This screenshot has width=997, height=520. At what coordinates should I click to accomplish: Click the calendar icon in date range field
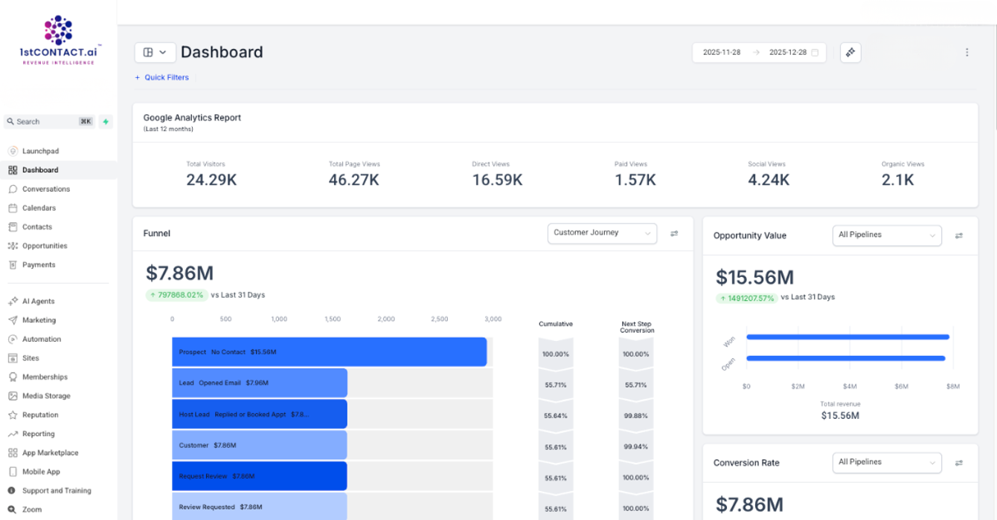[x=815, y=53]
